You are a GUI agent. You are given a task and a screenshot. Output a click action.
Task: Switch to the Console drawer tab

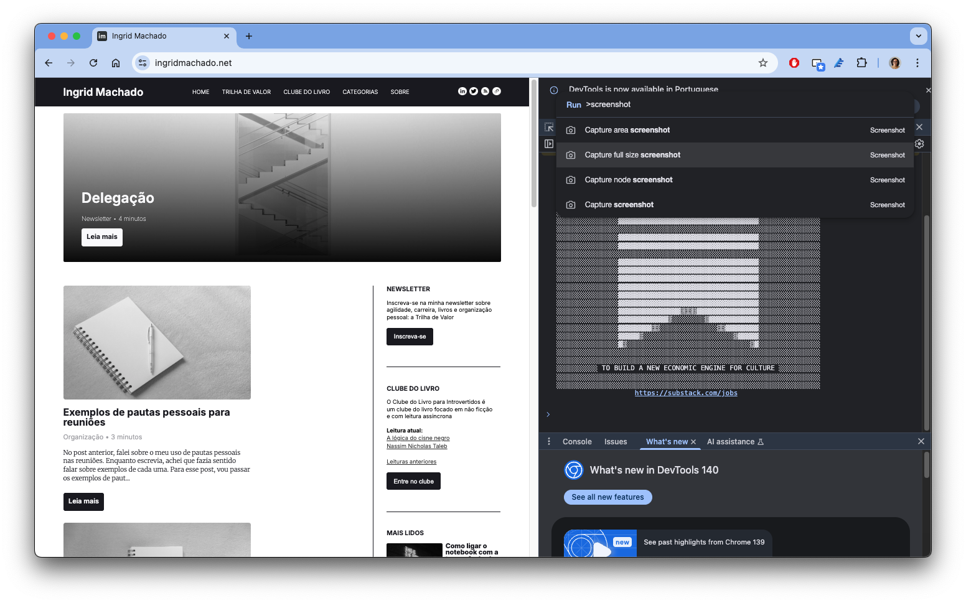click(576, 442)
